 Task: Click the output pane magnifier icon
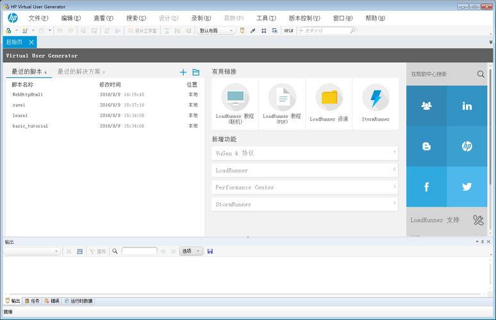[x=115, y=251]
